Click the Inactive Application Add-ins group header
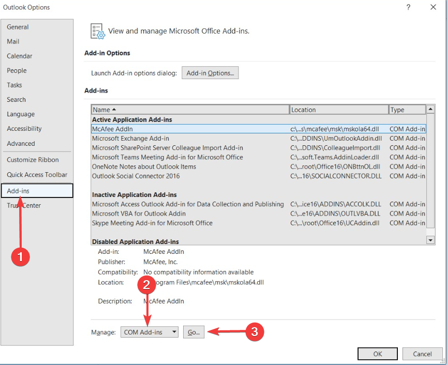Image resolution: width=447 pixels, height=365 pixels. 135,195
